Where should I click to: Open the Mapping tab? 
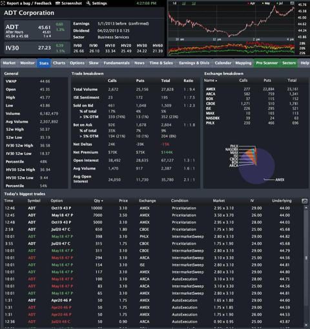pos(243,63)
